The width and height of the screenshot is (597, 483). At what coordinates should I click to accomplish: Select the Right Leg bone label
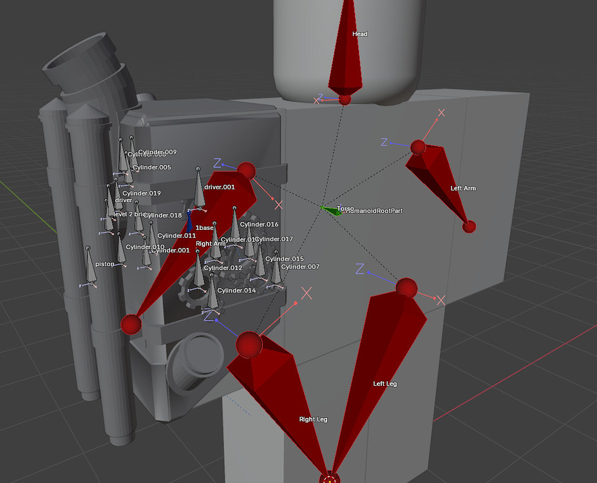click(x=313, y=419)
